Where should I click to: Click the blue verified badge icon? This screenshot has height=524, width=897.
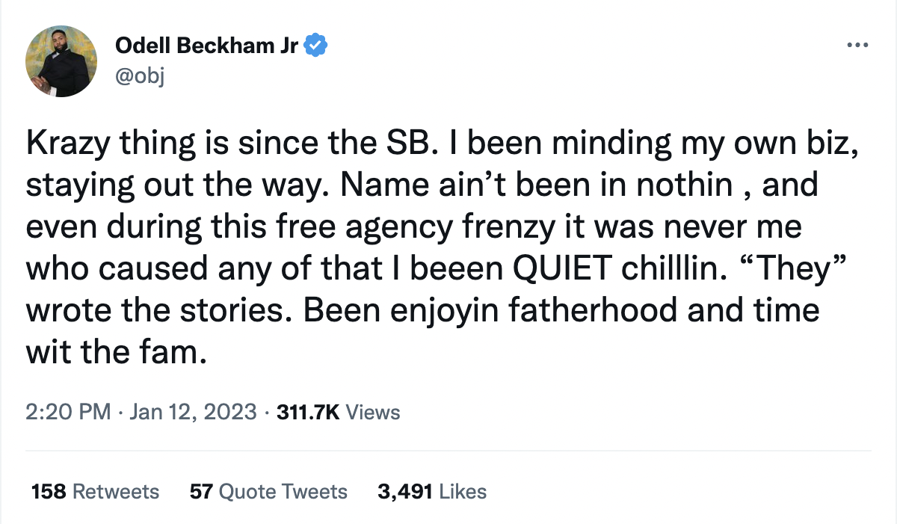click(x=317, y=44)
